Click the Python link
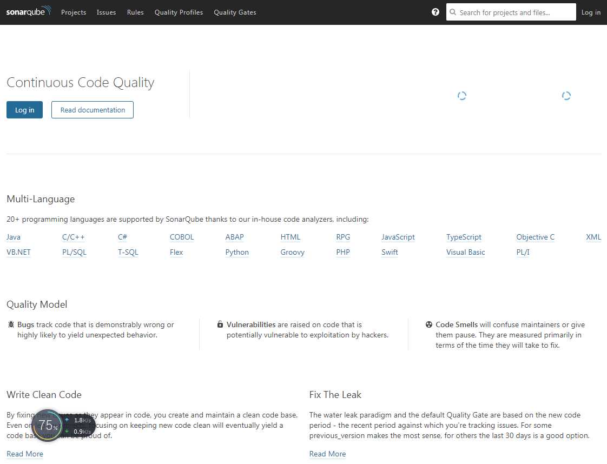 point(237,252)
